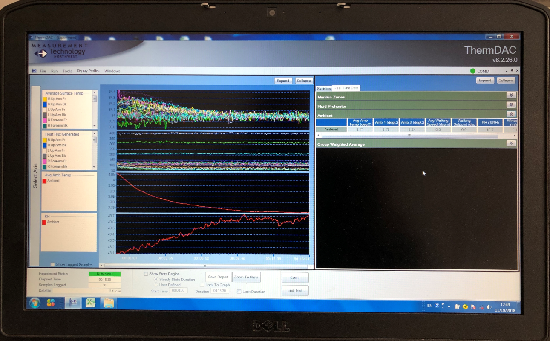Screen dimensions: 550x341
Task: Click the Ambient table horizontal scrollbar
Action: pos(409,135)
